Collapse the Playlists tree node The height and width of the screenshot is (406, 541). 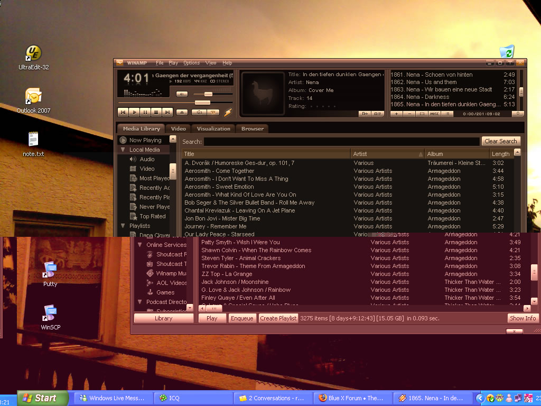point(123,226)
